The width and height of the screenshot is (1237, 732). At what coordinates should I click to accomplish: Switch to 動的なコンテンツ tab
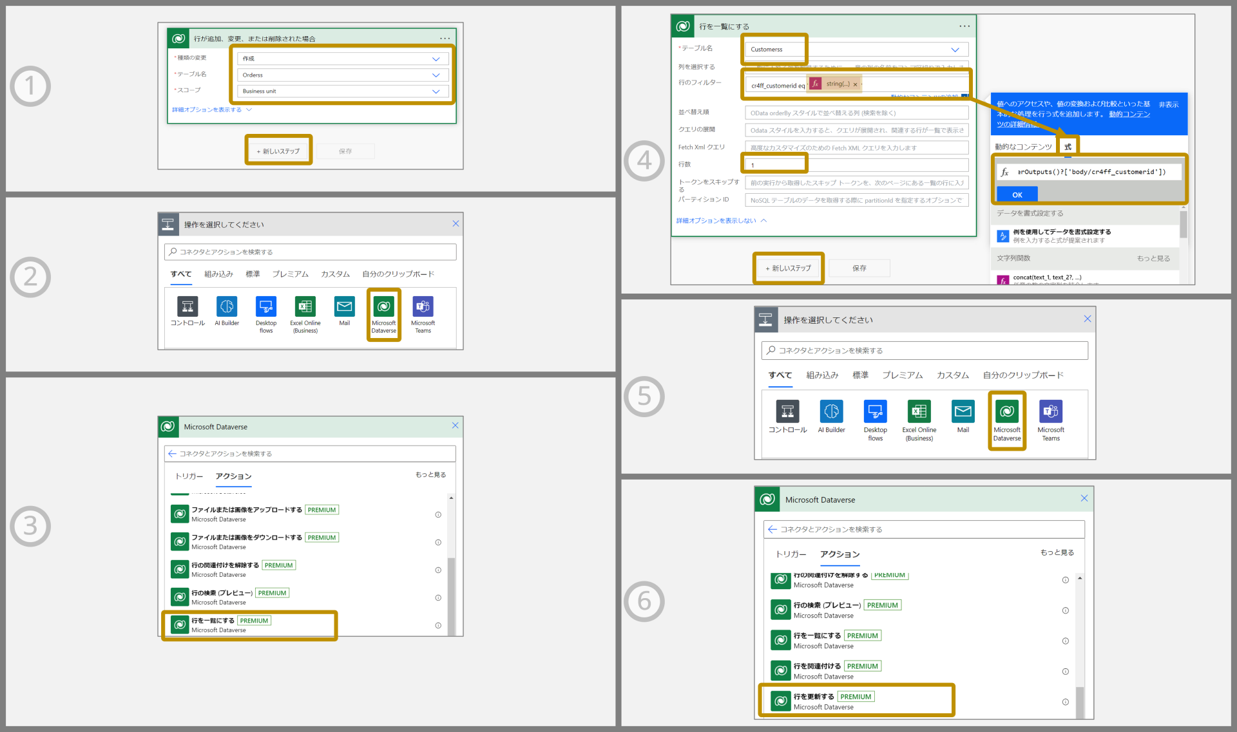click(x=1022, y=147)
